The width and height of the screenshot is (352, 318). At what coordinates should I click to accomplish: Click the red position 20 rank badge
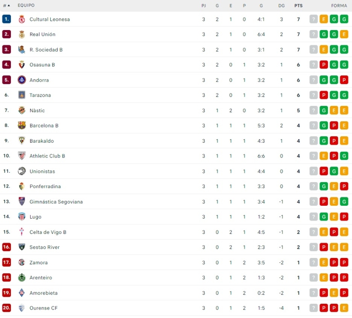(6, 308)
